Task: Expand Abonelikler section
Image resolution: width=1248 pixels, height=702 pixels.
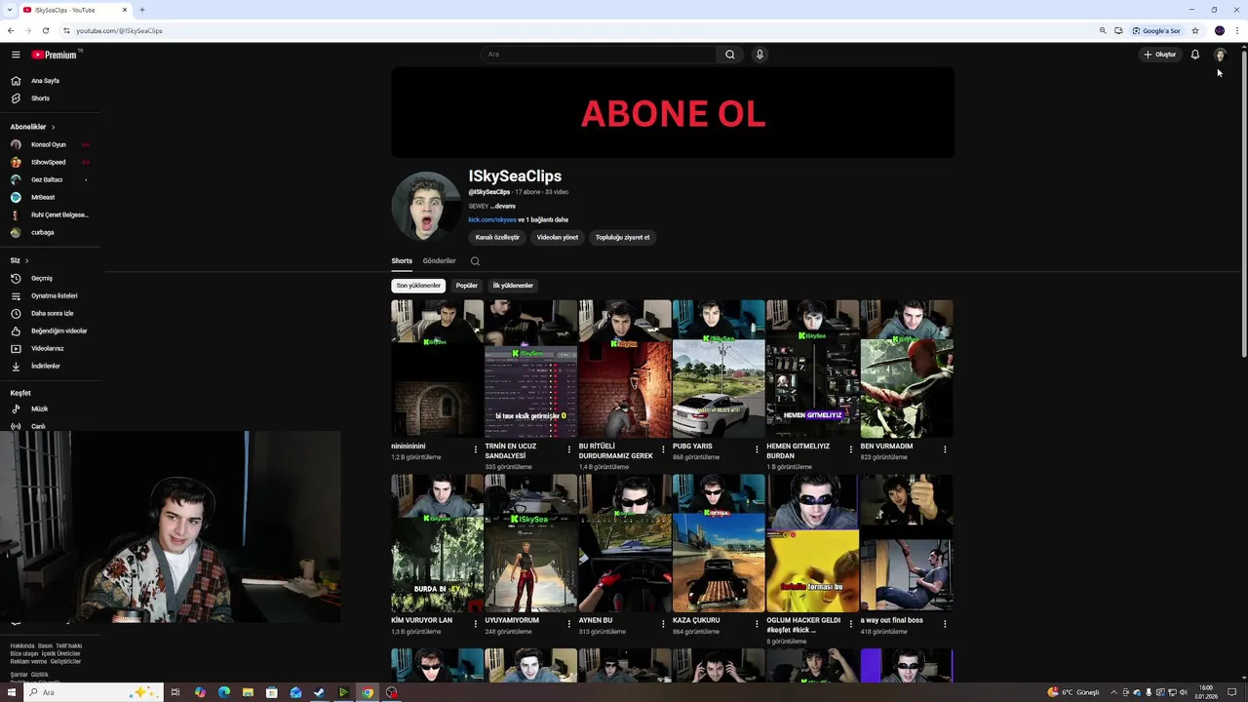Action: coord(32,127)
